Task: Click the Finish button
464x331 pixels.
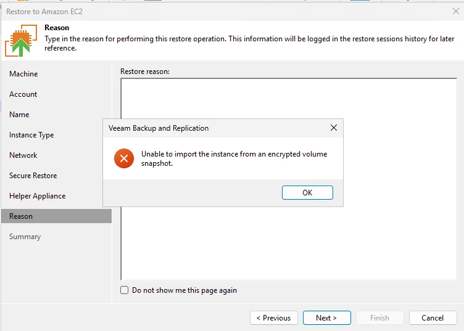Action: click(x=379, y=318)
